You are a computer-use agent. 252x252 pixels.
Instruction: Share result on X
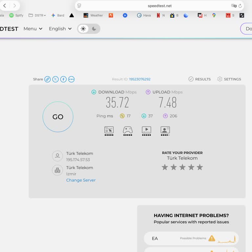[x=55, y=79]
